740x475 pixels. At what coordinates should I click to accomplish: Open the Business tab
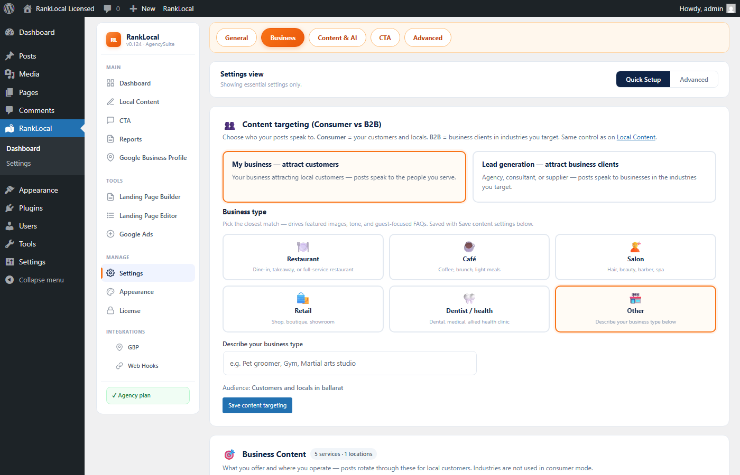pos(283,37)
